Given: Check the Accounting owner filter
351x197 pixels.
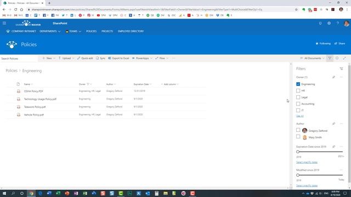Looking at the screenshot, I should click(298, 104).
